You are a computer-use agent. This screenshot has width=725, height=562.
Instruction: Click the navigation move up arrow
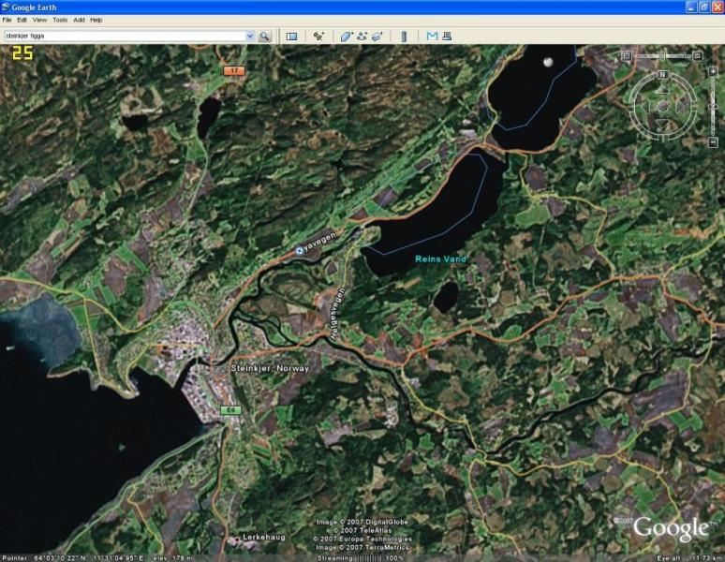click(662, 89)
